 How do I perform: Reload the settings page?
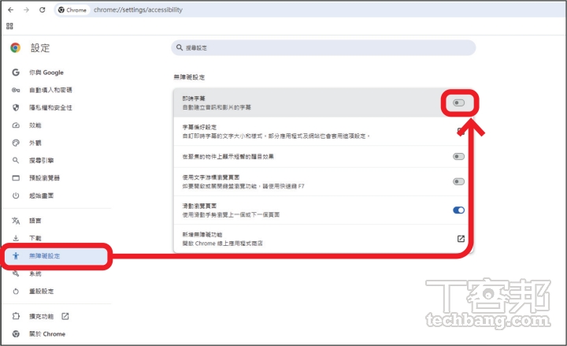[x=43, y=9]
